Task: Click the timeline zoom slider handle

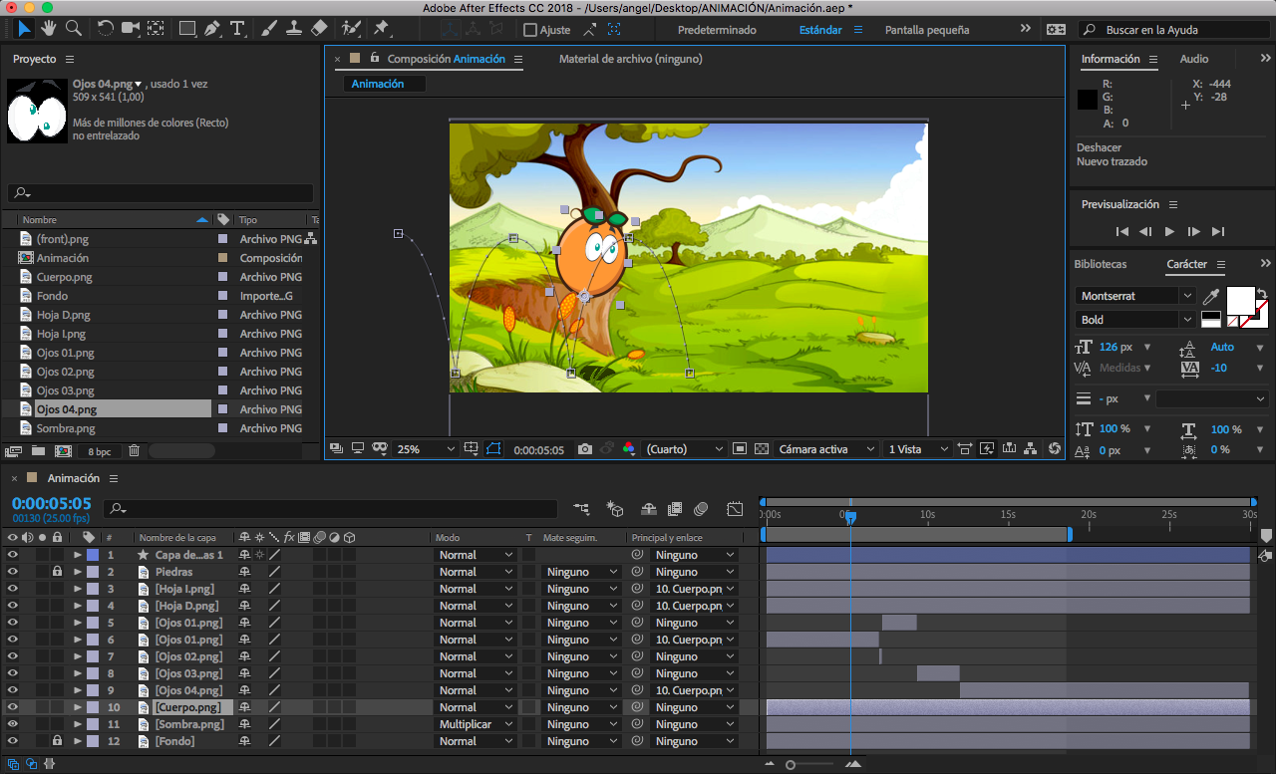Action: click(791, 765)
